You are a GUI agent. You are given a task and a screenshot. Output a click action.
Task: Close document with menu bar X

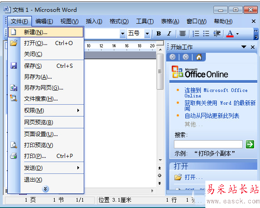pos(254,21)
